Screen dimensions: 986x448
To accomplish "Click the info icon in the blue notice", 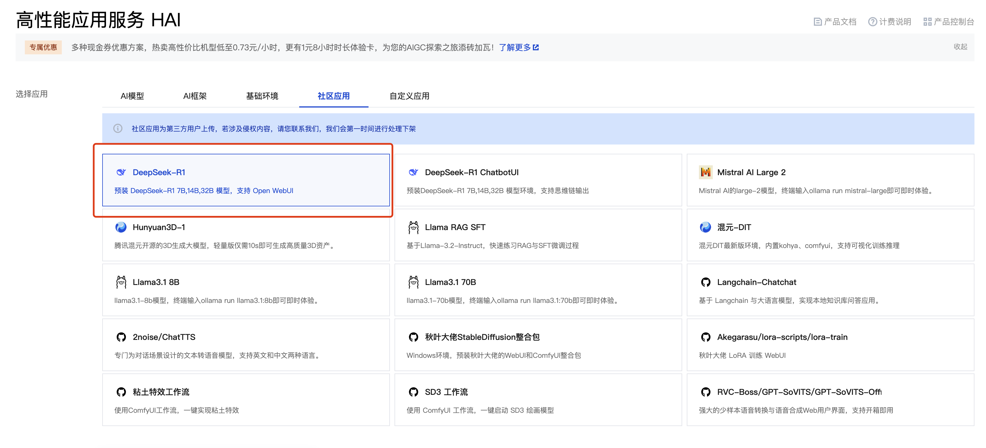I will point(118,129).
